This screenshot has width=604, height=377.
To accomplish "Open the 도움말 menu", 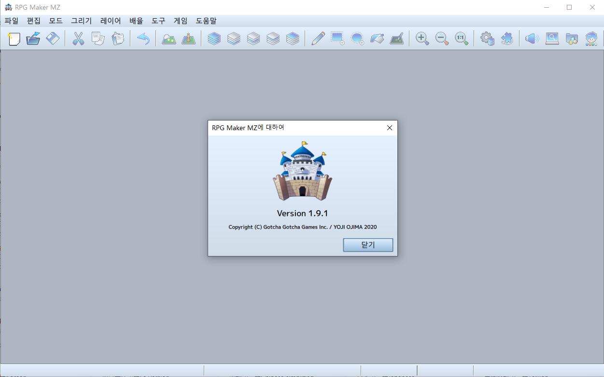I will [206, 21].
